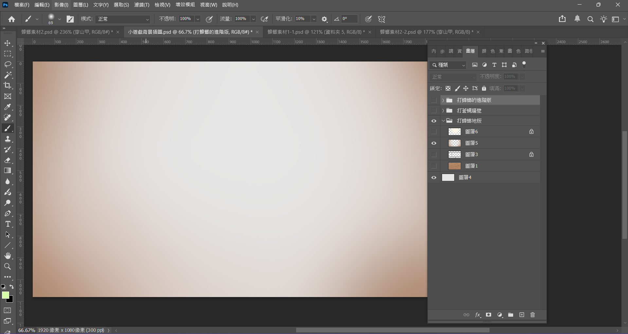Open the brush 模式 blend mode dropdown
The height and width of the screenshot is (334, 628).
(x=123, y=19)
